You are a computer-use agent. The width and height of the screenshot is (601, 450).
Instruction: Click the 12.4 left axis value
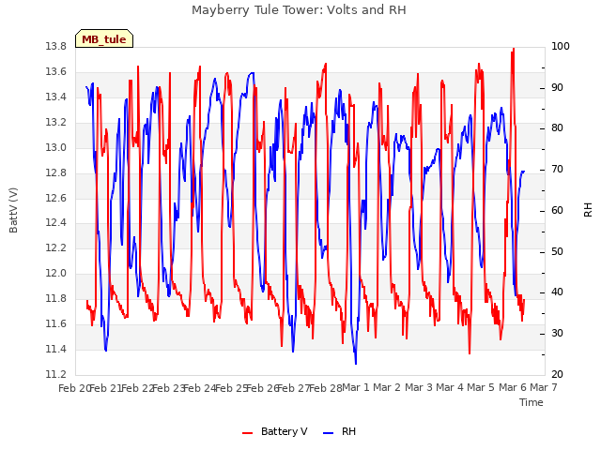(56, 223)
